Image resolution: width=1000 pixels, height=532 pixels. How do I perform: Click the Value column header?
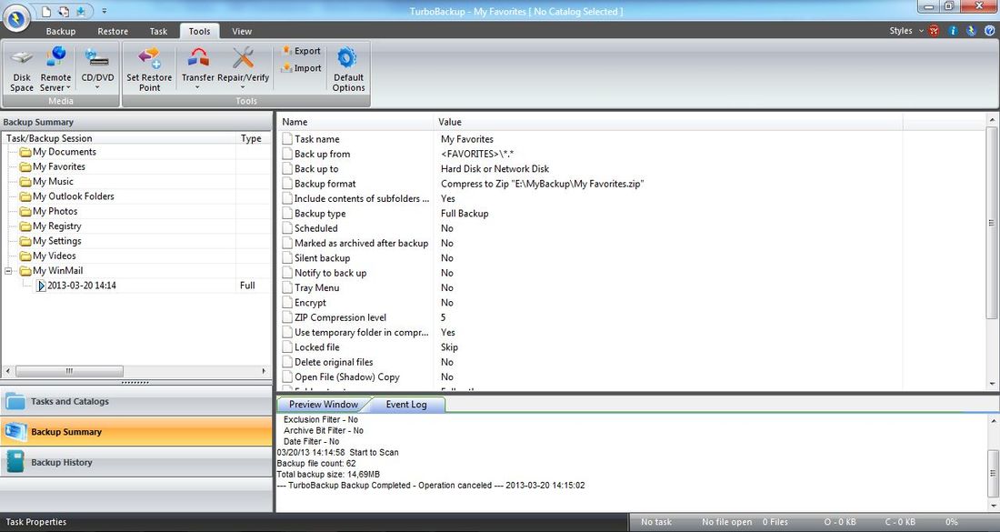668,122
